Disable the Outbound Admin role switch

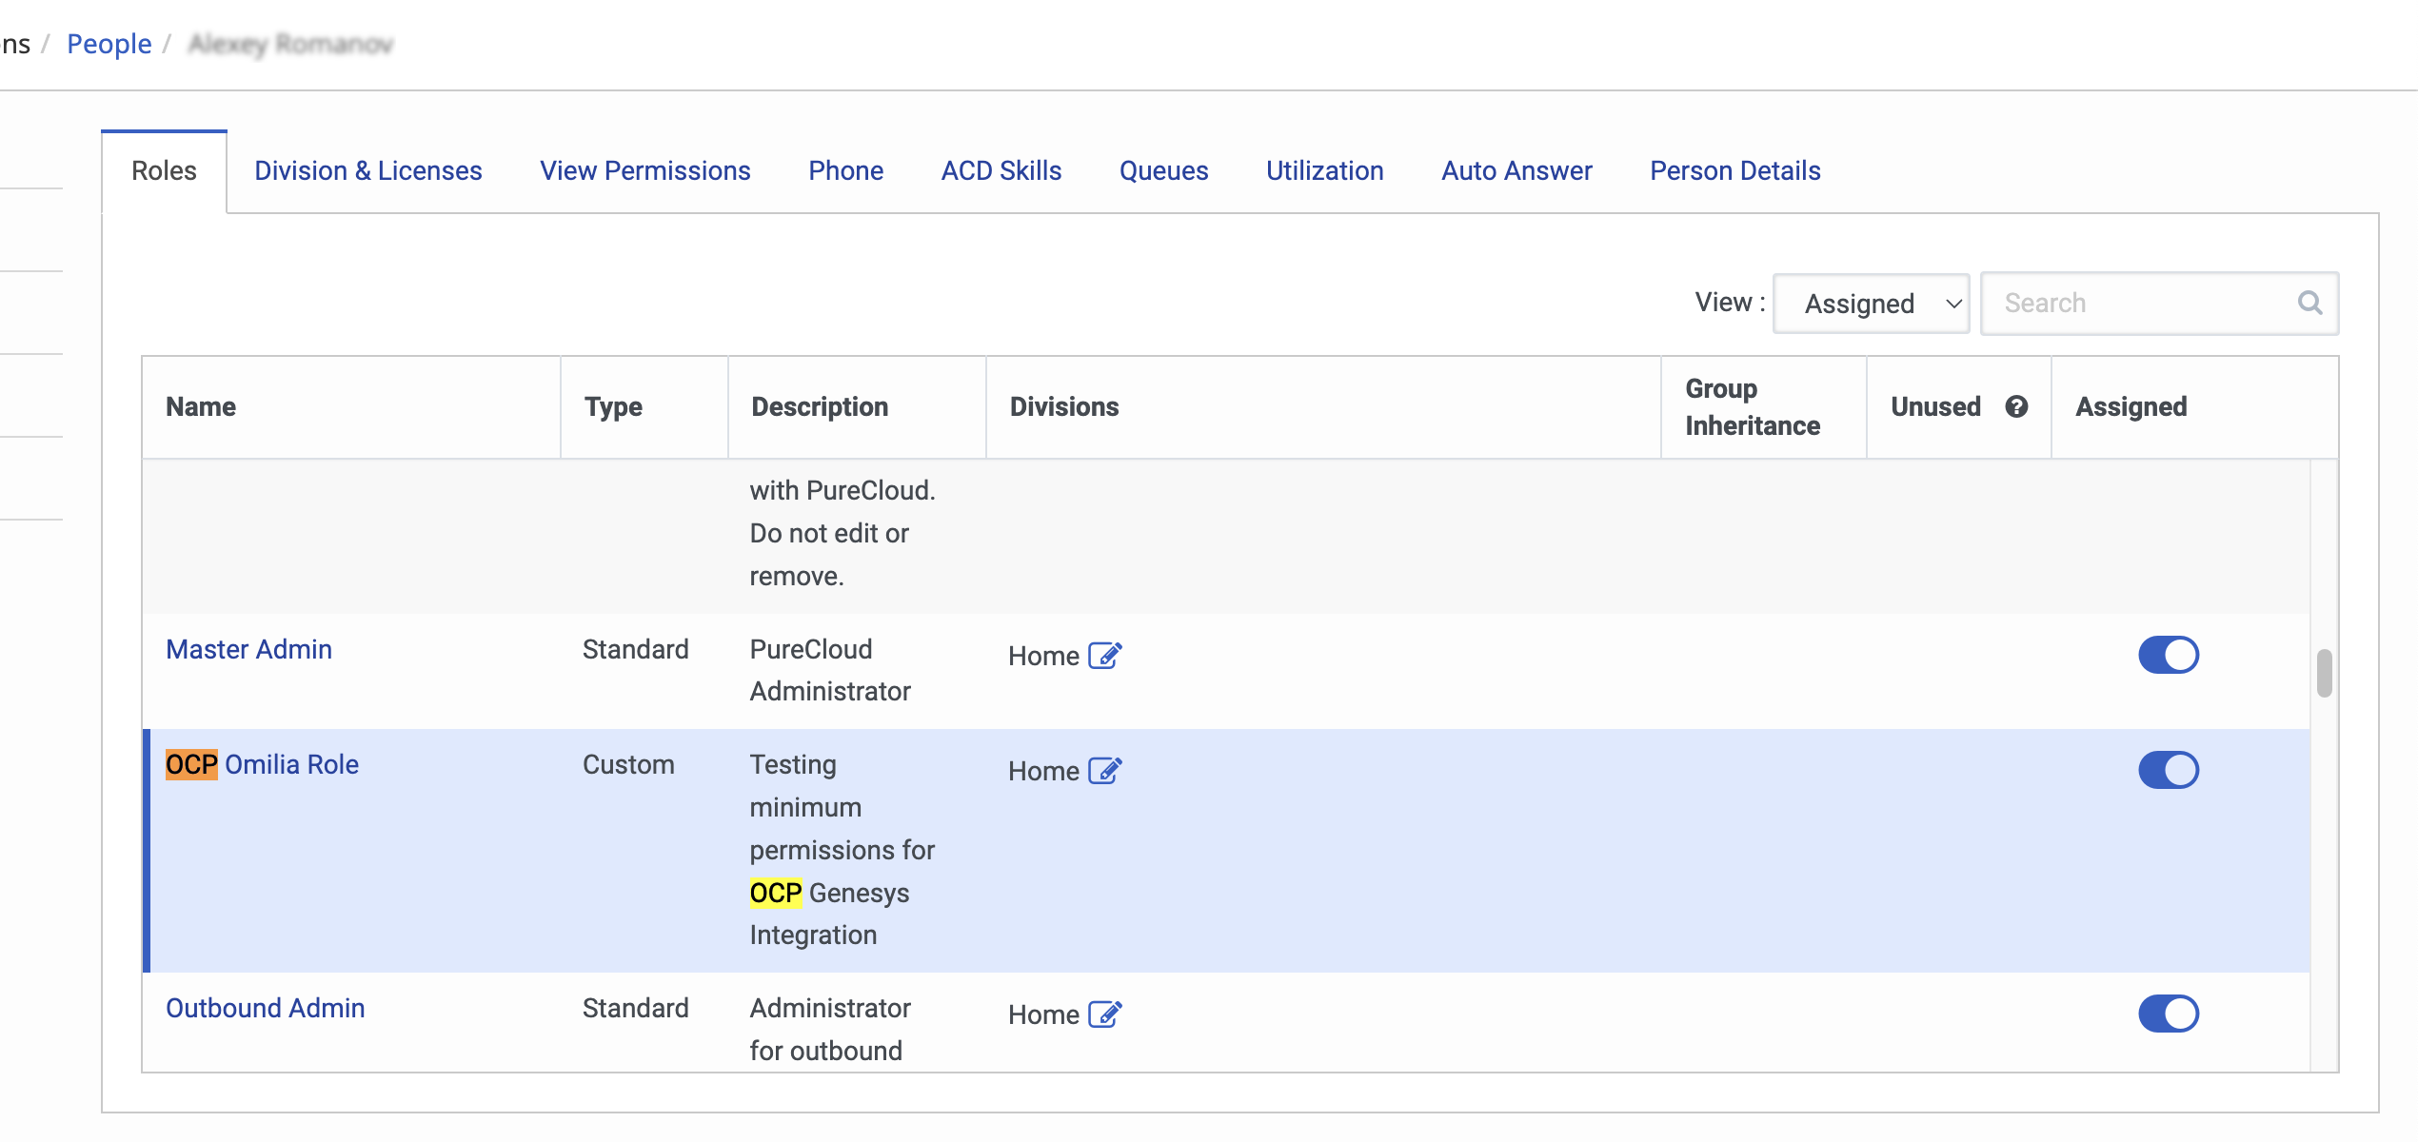click(x=2168, y=1014)
